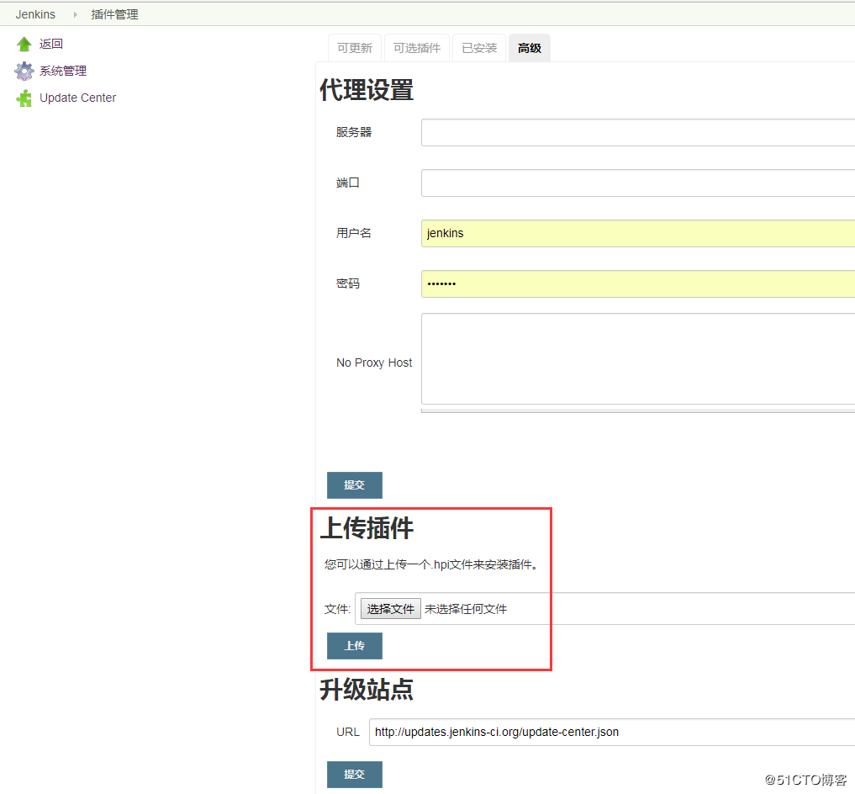Click the 代理设置 heading

(x=367, y=90)
